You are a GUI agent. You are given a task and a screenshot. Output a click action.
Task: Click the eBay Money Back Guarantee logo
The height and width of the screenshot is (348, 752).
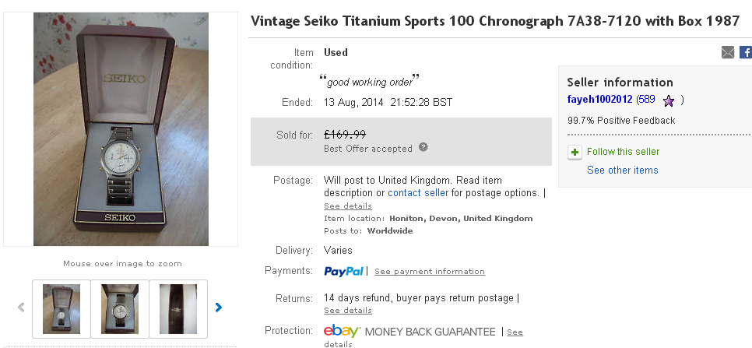[x=409, y=332]
